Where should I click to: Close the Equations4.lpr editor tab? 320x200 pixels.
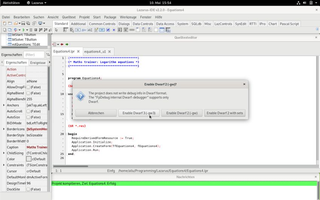coord(78,52)
